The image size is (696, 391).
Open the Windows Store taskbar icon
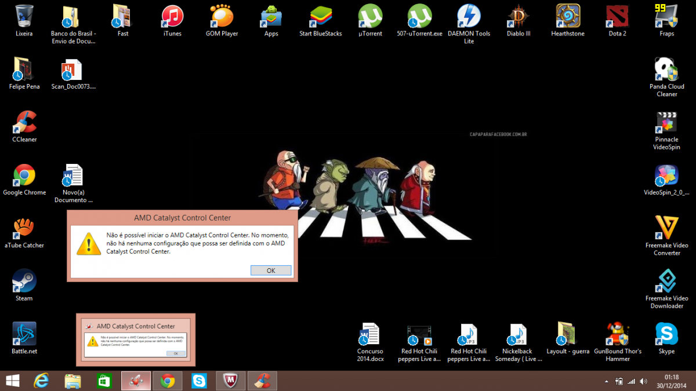[x=104, y=381]
